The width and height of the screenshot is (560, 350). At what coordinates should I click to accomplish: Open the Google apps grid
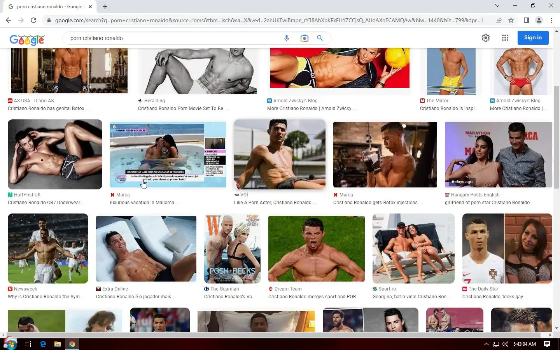click(505, 38)
